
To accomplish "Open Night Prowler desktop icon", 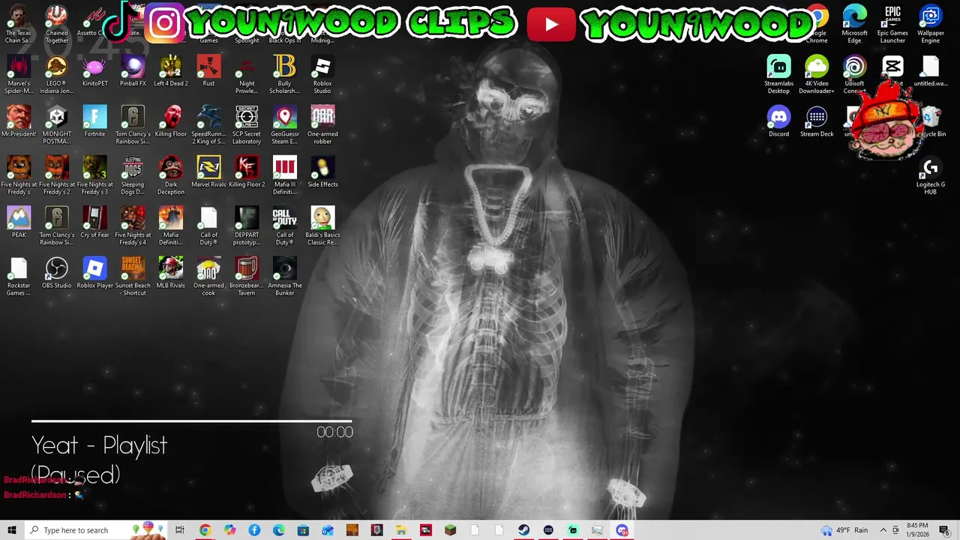I will tap(247, 75).
